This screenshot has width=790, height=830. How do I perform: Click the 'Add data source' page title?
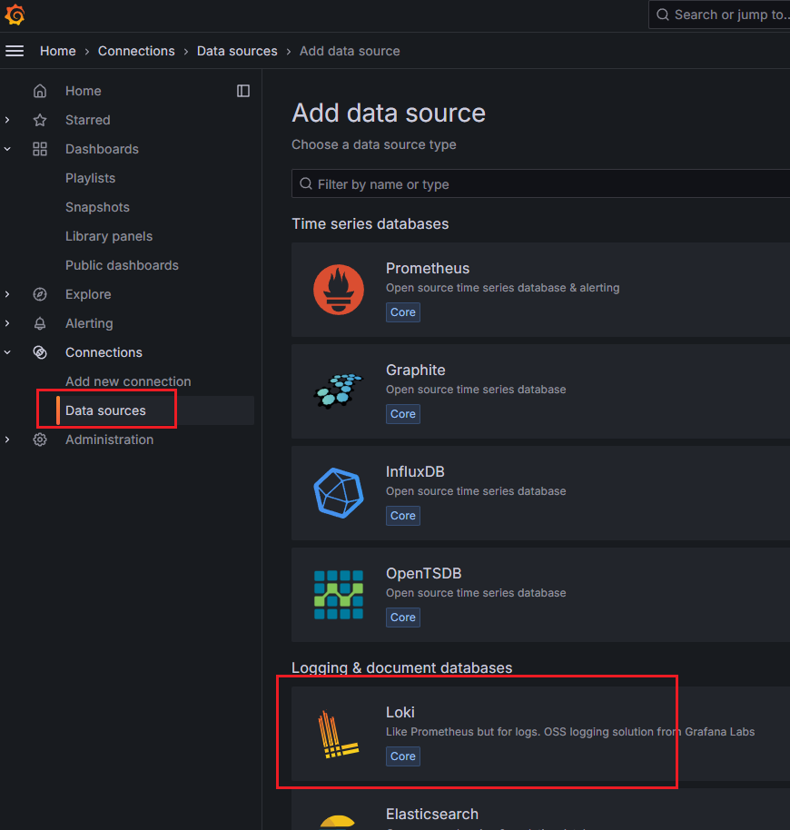pyautogui.click(x=389, y=113)
